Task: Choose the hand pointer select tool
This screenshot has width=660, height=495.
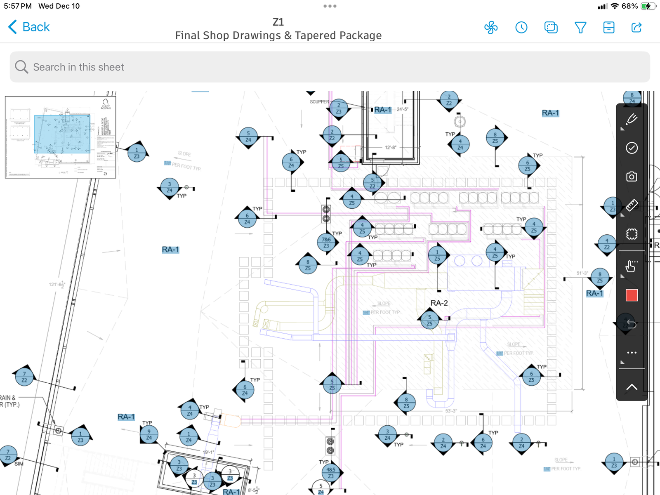Action: (x=632, y=266)
